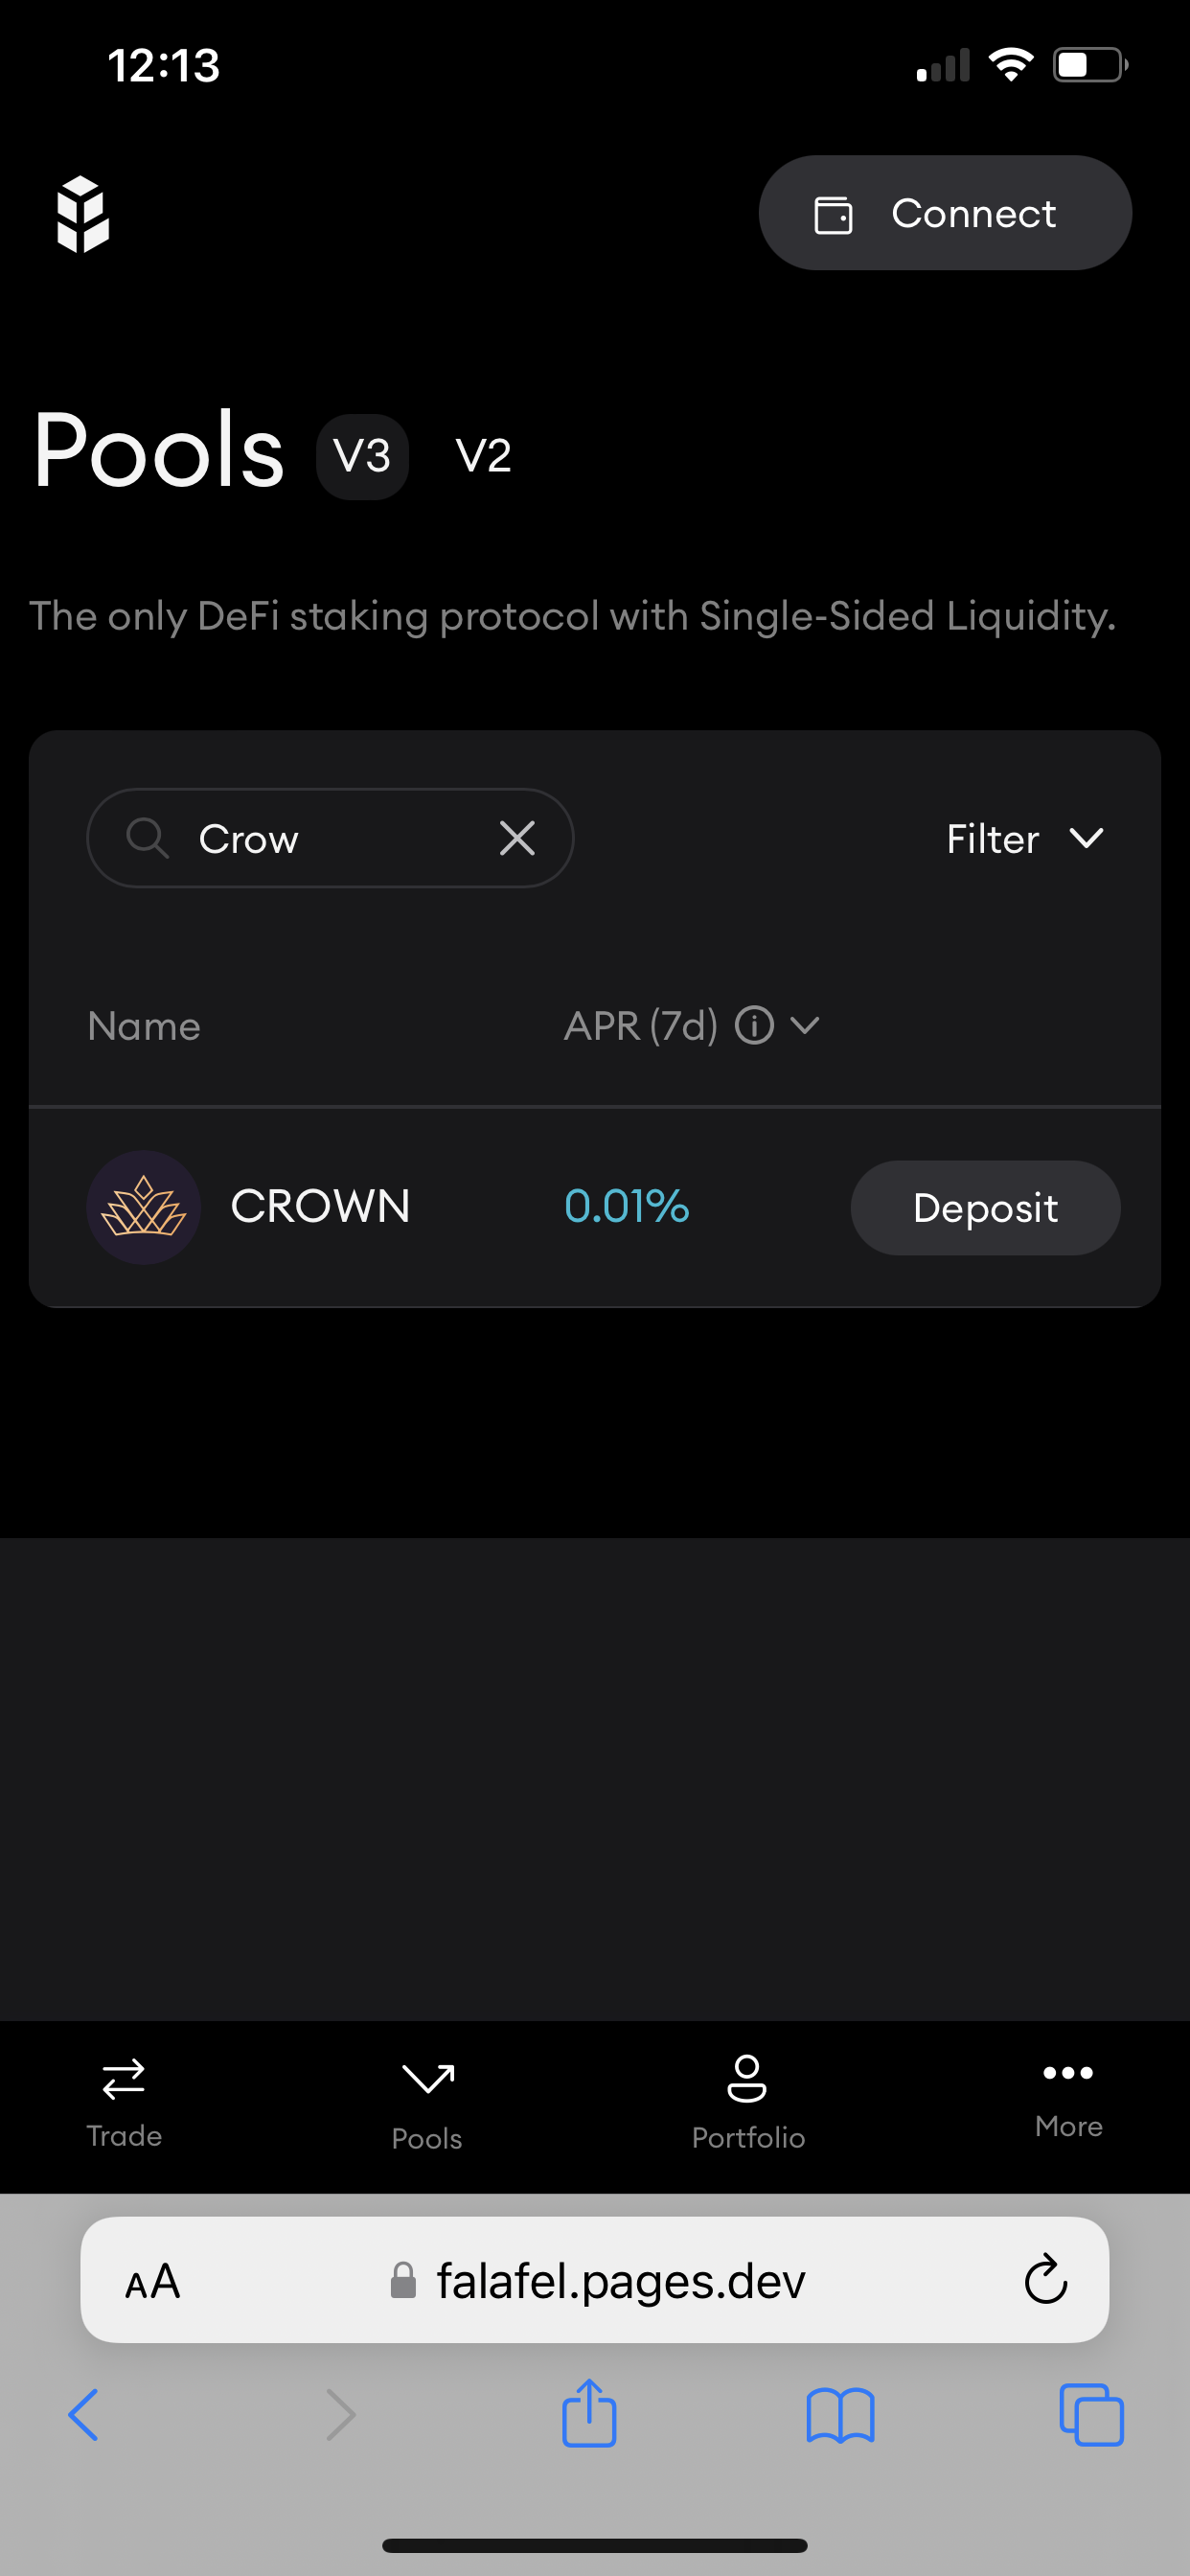Toggle the page reload control in Safari
Screen dimensions: 1190x2576
(x=1045, y=2281)
